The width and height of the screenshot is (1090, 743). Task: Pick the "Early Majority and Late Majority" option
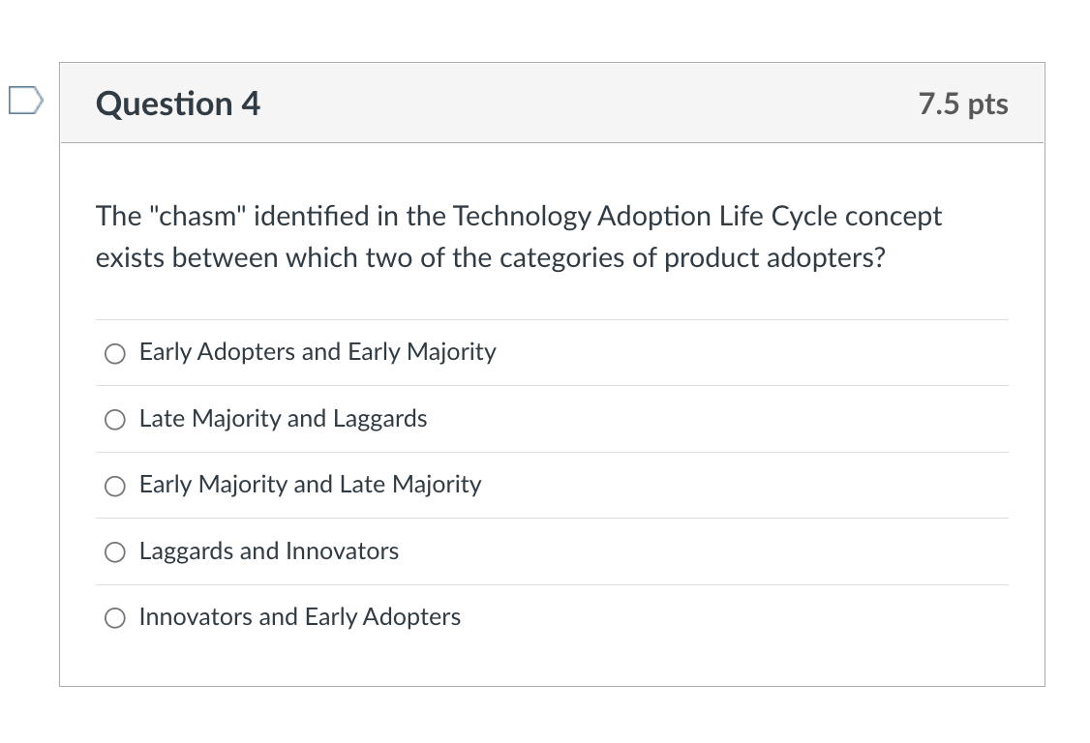tap(310, 485)
